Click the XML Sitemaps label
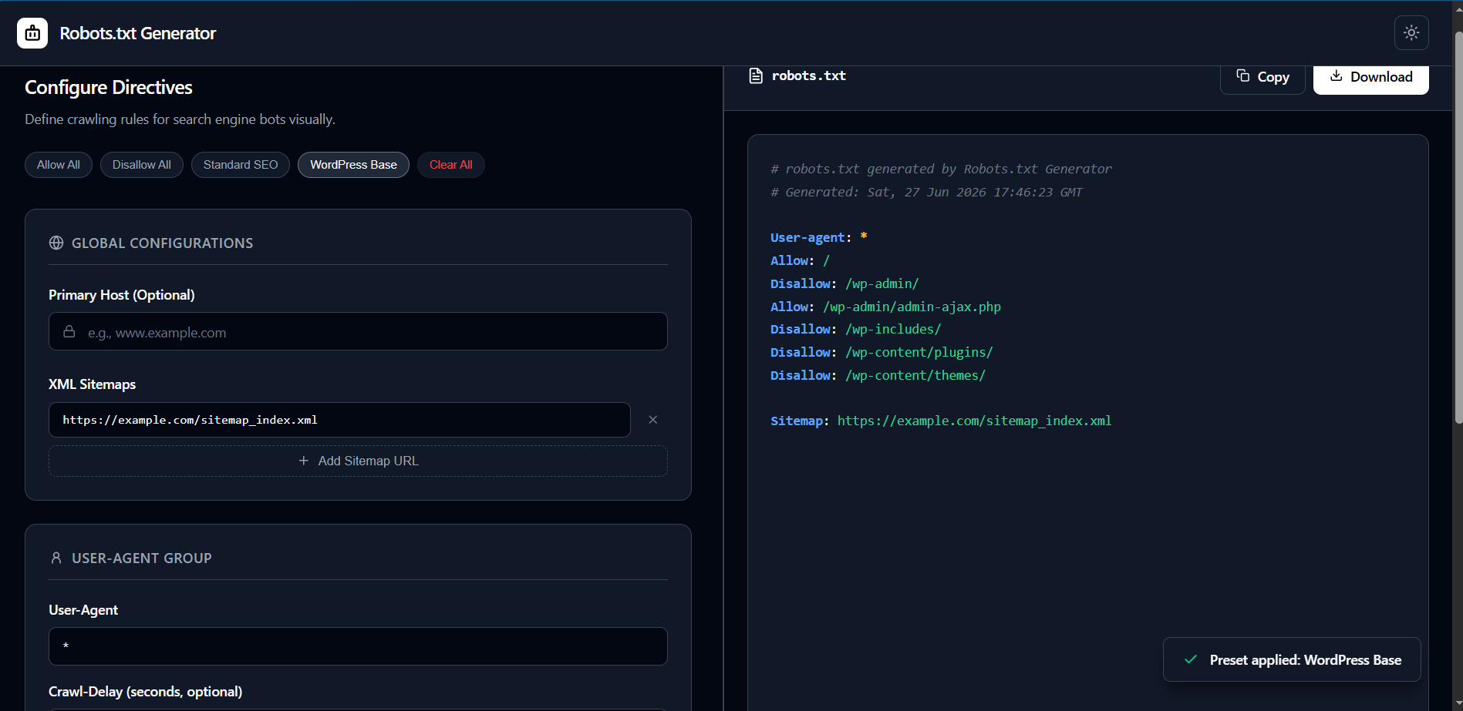The height and width of the screenshot is (711, 1463). pos(92,384)
